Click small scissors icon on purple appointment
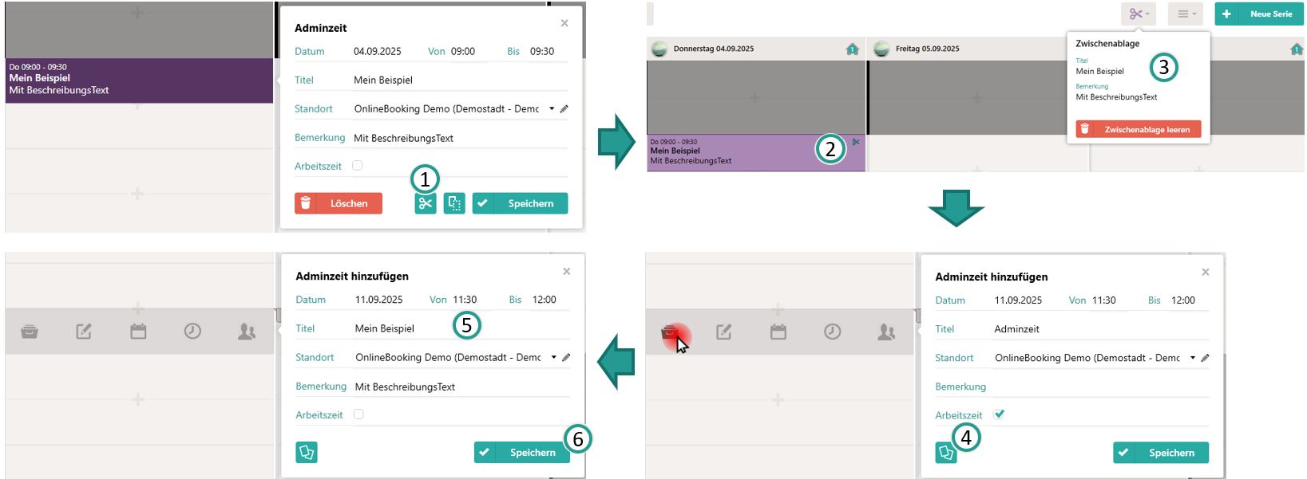This screenshot has width=1307, height=479. point(856,143)
